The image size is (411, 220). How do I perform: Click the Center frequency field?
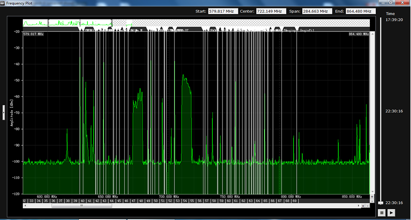[x=271, y=11]
